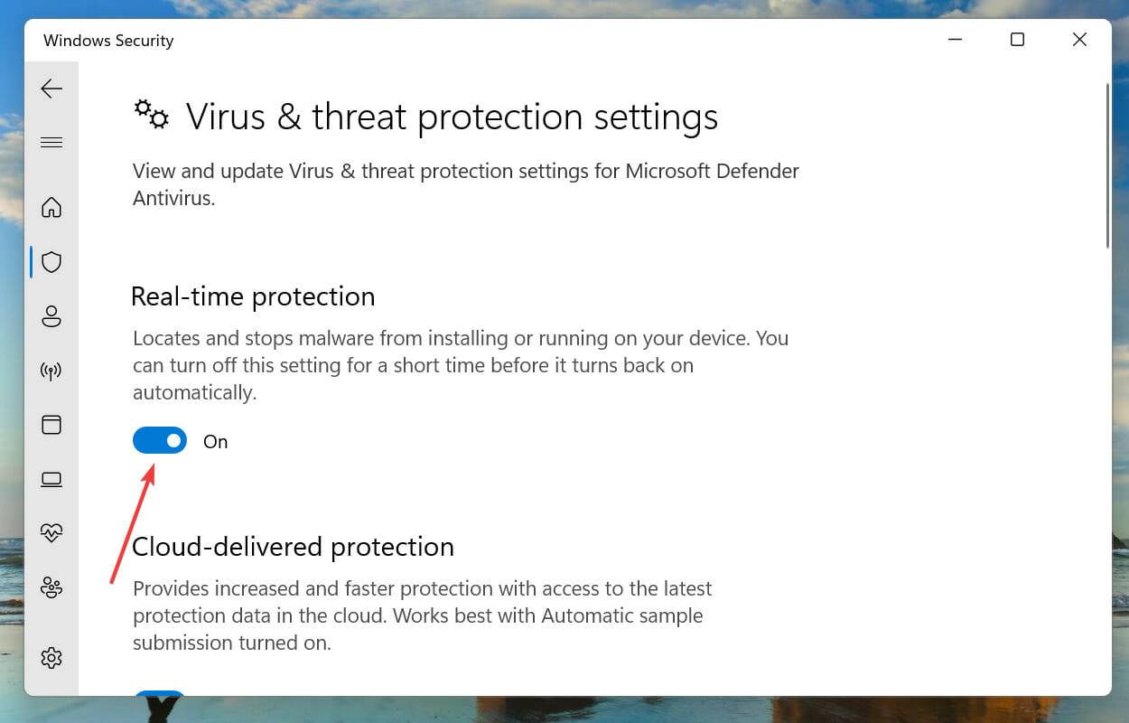Expand the hamburger navigation menu
The width and height of the screenshot is (1129, 723).
click(x=51, y=142)
